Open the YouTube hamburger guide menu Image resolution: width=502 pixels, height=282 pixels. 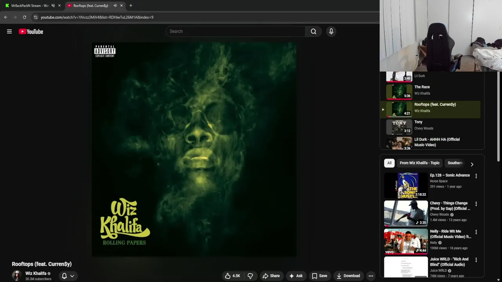click(9, 32)
